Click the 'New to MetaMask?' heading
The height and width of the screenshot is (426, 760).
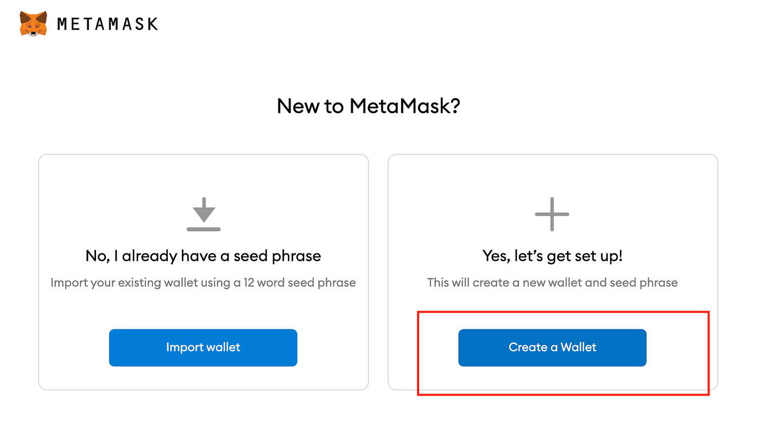[368, 106]
